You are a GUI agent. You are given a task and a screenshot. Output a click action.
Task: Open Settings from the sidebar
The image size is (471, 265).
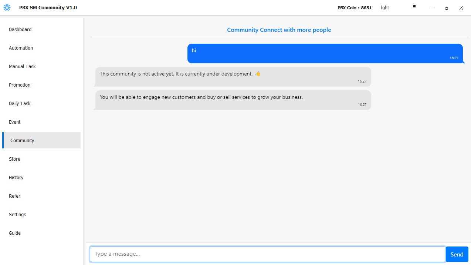(18, 215)
